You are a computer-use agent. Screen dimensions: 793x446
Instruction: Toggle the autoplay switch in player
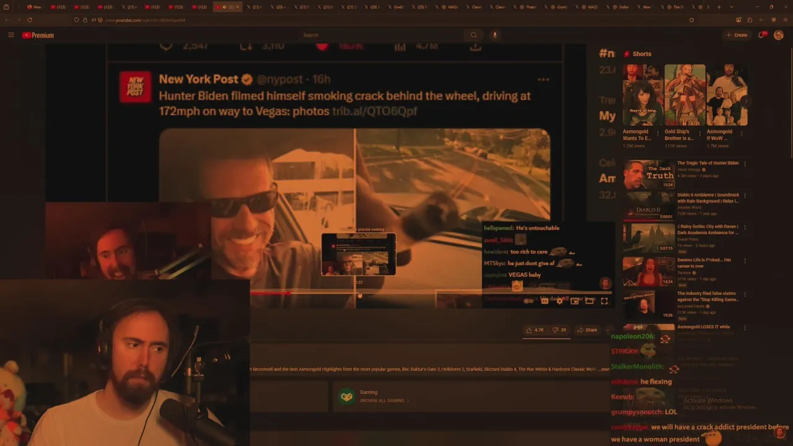click(x=528, y=301)
